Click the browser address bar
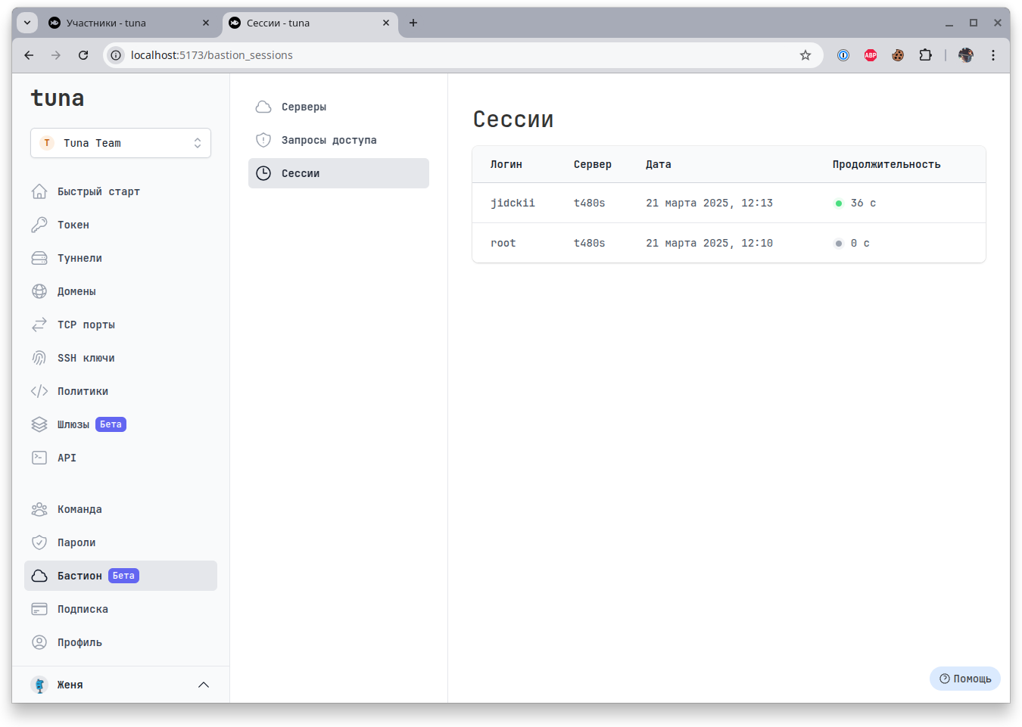This screenshot has width=1022, height=727. coord(454,55)
